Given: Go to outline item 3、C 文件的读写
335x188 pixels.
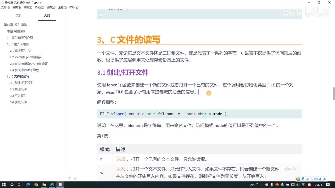Looking at the screenshot, I should tap(18, 77).
